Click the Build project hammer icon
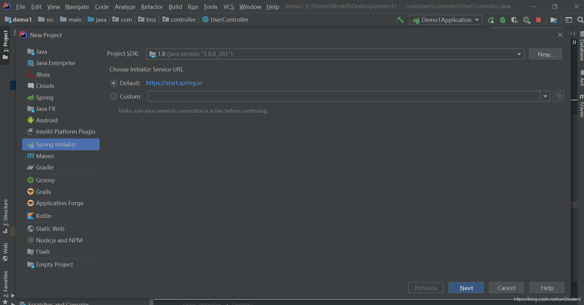Image resolution: width=584 pixels, height=305 pixels. tap(400, 20)
